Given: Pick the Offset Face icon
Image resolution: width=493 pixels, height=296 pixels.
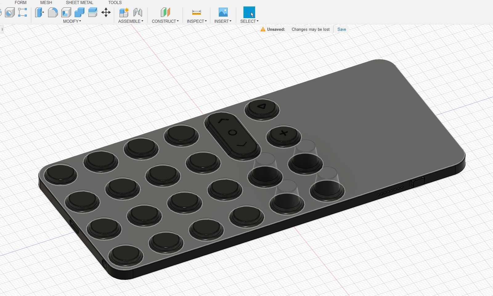Looking at the screenshot, I should tap(92, 12).
